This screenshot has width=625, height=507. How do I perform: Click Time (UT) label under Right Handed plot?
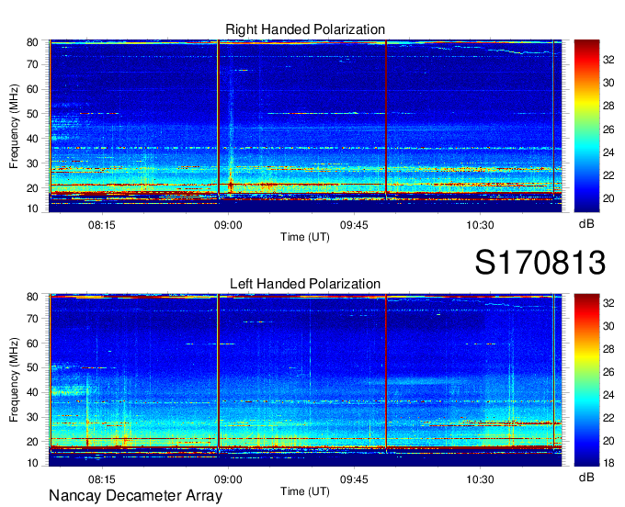tap(305, 237)
